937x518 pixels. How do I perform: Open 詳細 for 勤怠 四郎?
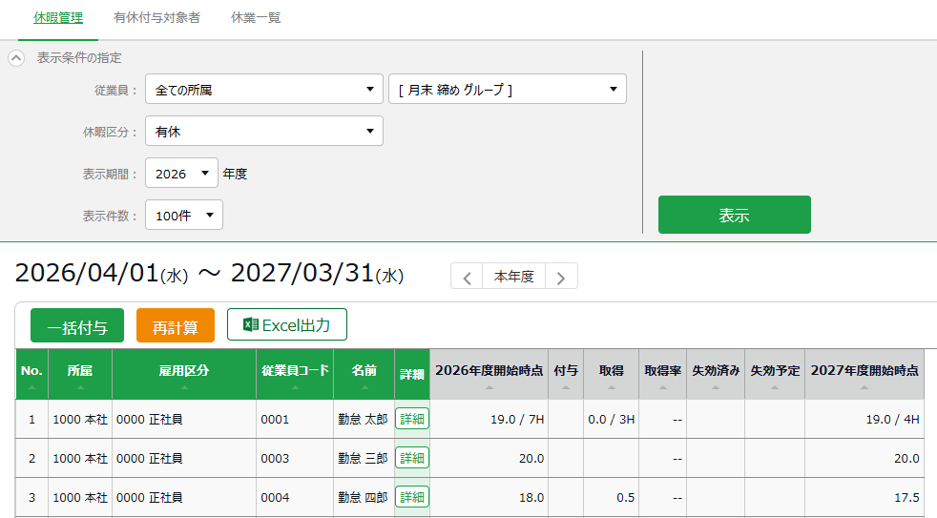[x=412, y=496]
